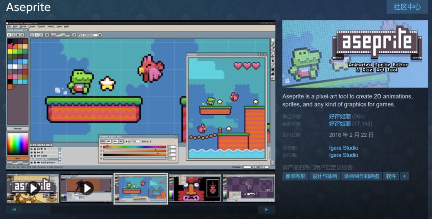Toggle visibility eye of the water layer
This screenshot has width=432, height=219.
[32, 156]
